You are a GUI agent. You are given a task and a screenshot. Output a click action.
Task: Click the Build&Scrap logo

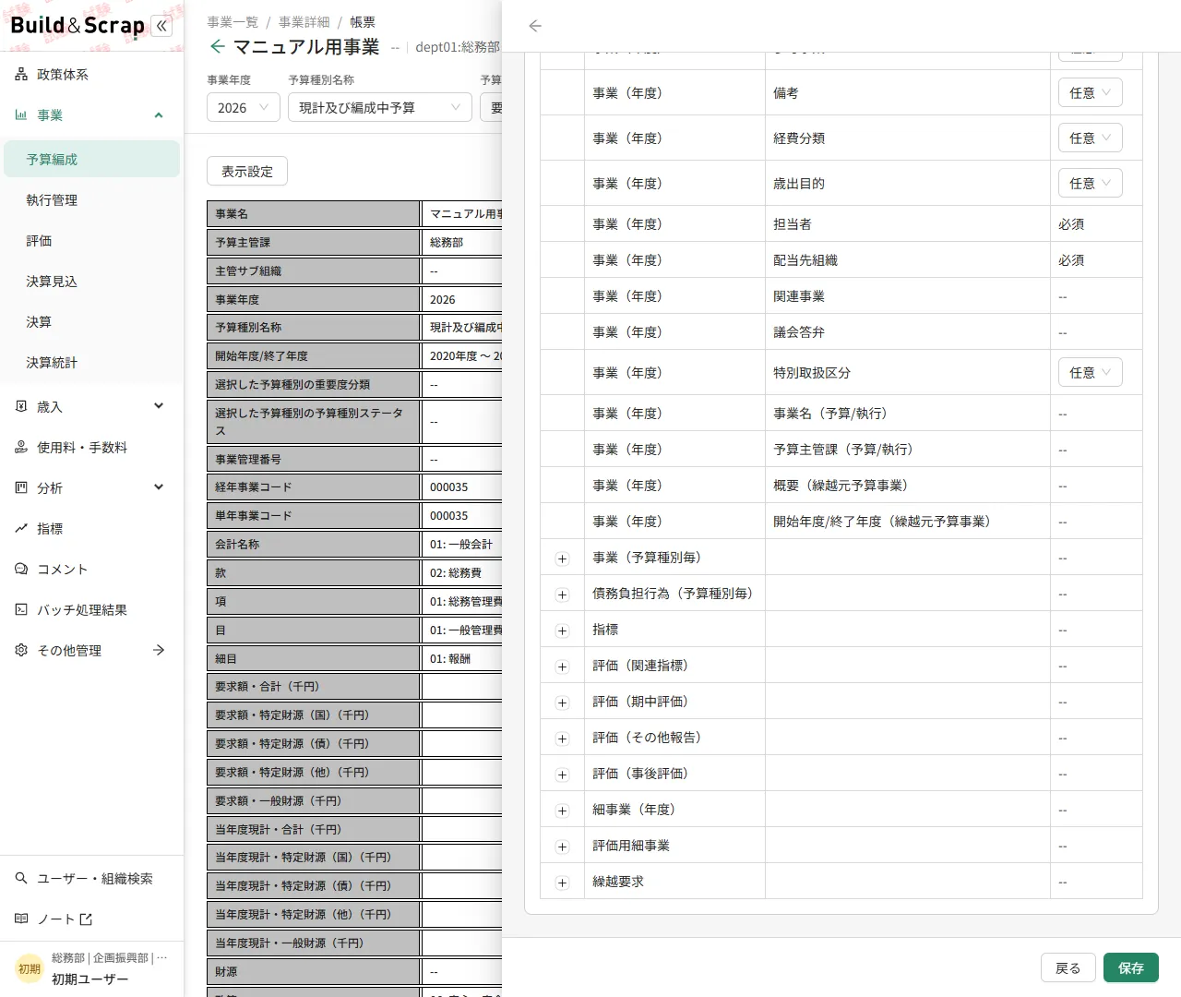point(78,26)
